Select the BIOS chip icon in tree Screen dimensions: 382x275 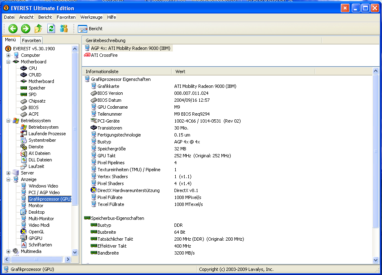click(24, 107)
